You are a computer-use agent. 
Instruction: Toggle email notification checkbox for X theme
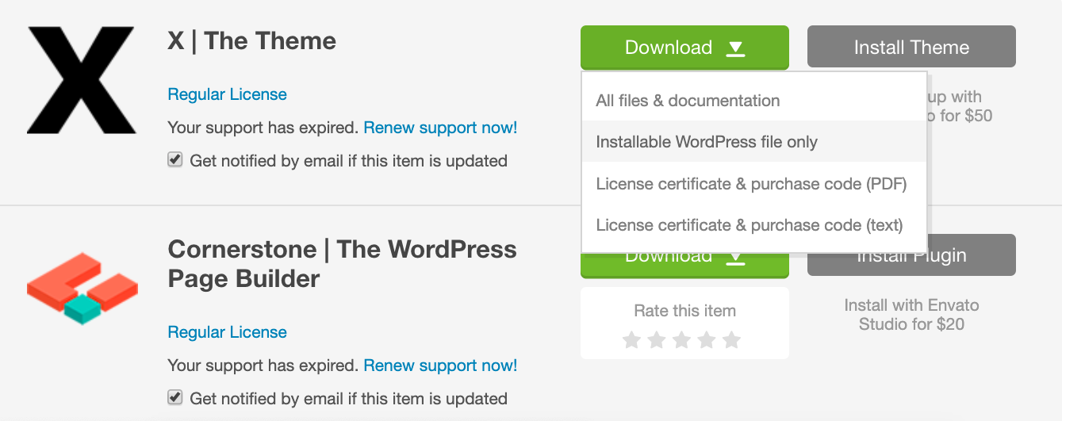[x=175, y=159]
